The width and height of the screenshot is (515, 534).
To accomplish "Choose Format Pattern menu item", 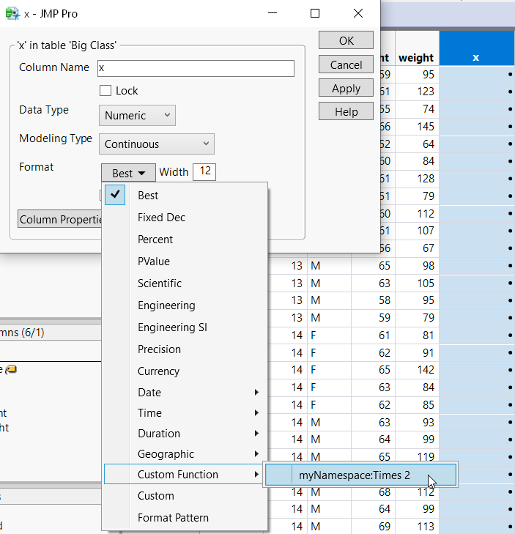I will click(x=173, y=518).
